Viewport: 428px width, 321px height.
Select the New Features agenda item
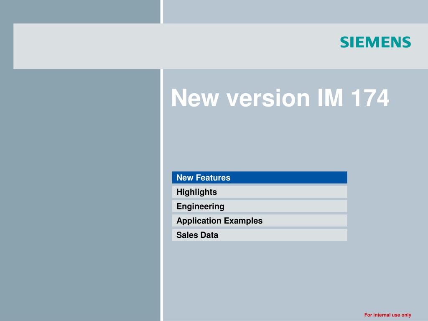tap(260, 177)
